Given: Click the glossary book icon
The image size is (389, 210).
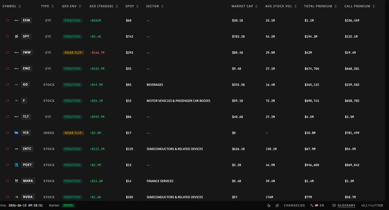Looking at the screenshot, I should point(334,205).
